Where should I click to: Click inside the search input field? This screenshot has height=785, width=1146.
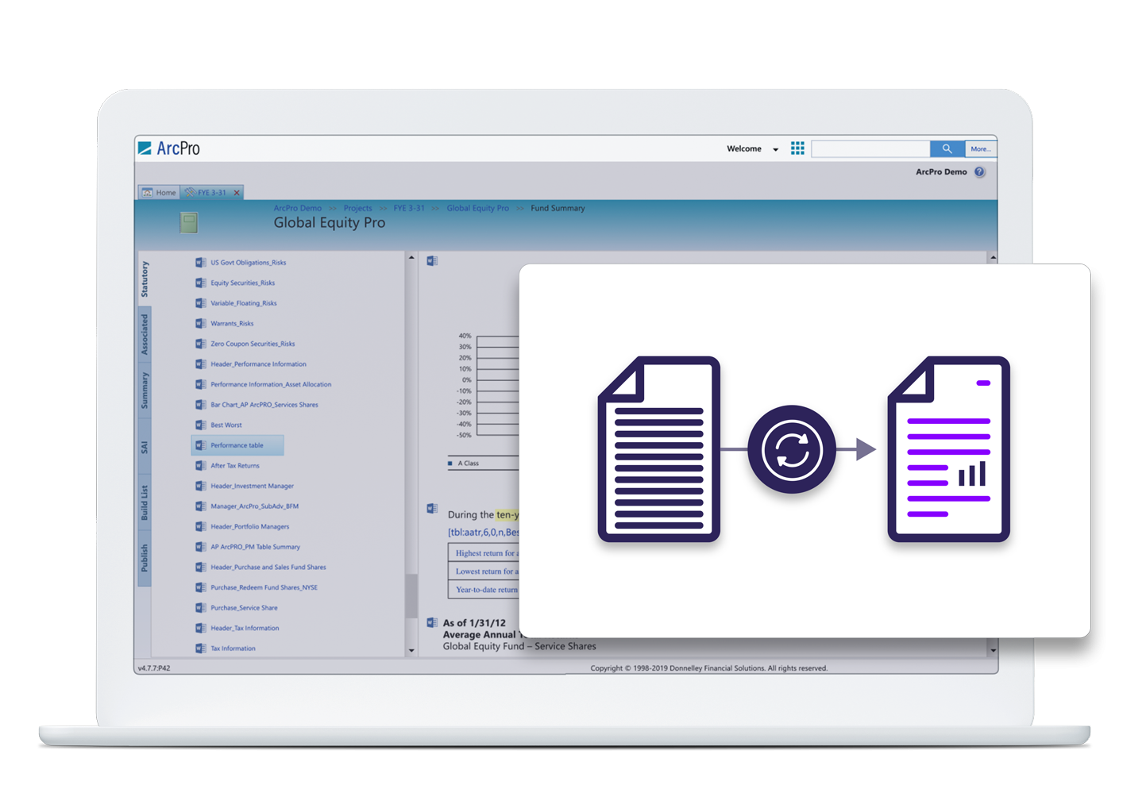click(x=870, y=148)
